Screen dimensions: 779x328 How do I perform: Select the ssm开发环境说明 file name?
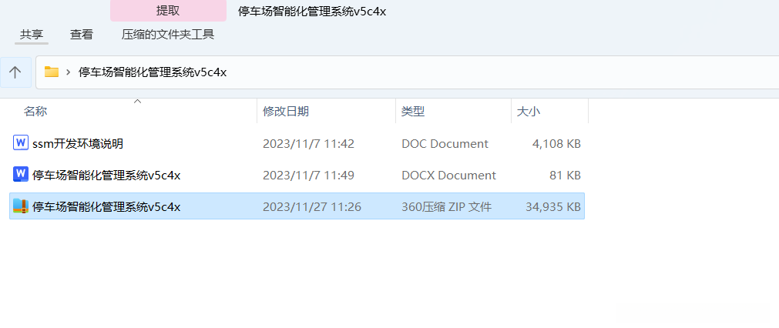tap(78, 144)
